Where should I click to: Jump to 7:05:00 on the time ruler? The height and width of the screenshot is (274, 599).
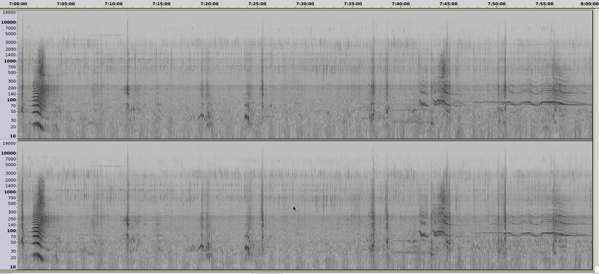click(66, 4)
